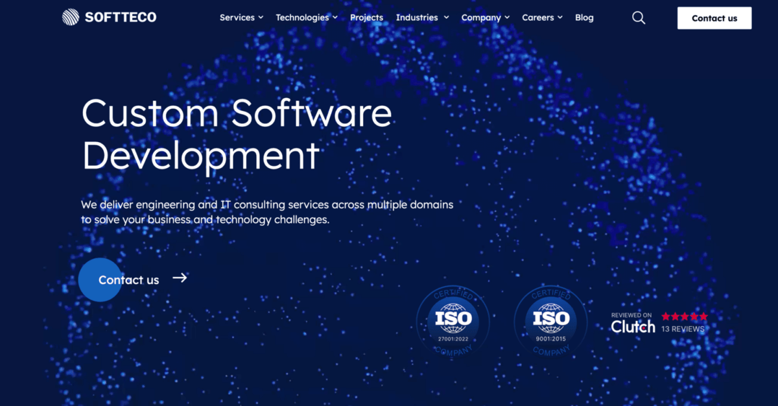Expand the Careers dropdown

[x=537, y=18]
